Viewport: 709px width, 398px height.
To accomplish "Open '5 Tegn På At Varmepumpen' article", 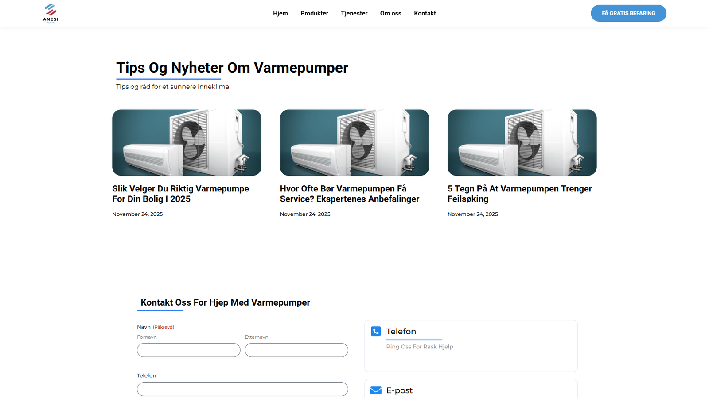I will [x=519, y=194].
